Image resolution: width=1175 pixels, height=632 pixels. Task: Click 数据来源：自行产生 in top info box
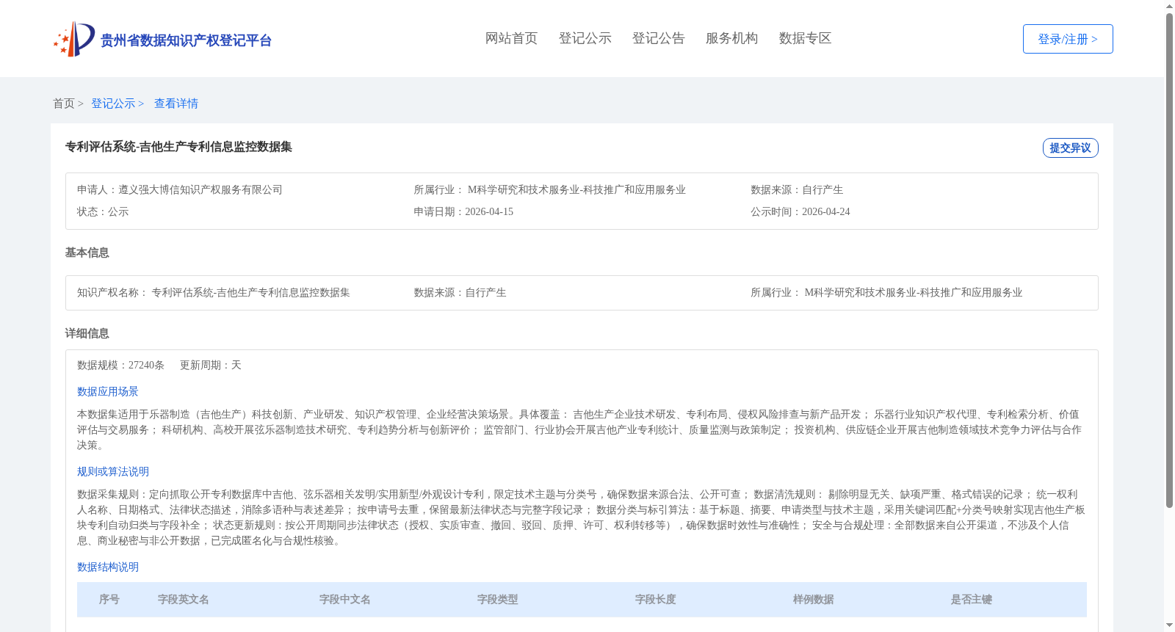797,189
